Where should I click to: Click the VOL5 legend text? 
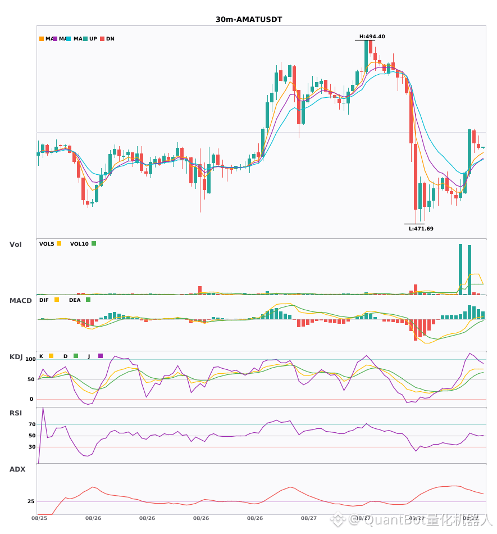(47, 244)
